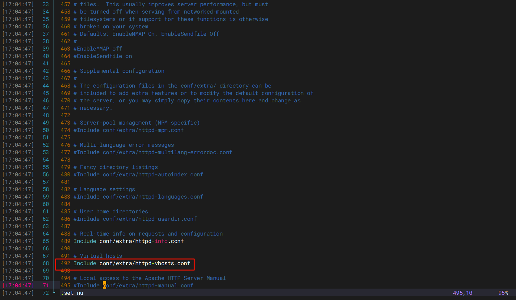Click comment '# Supplemental configuration'
The height and width of the screenshot is (300, 516).
click(x=119, y=71)
